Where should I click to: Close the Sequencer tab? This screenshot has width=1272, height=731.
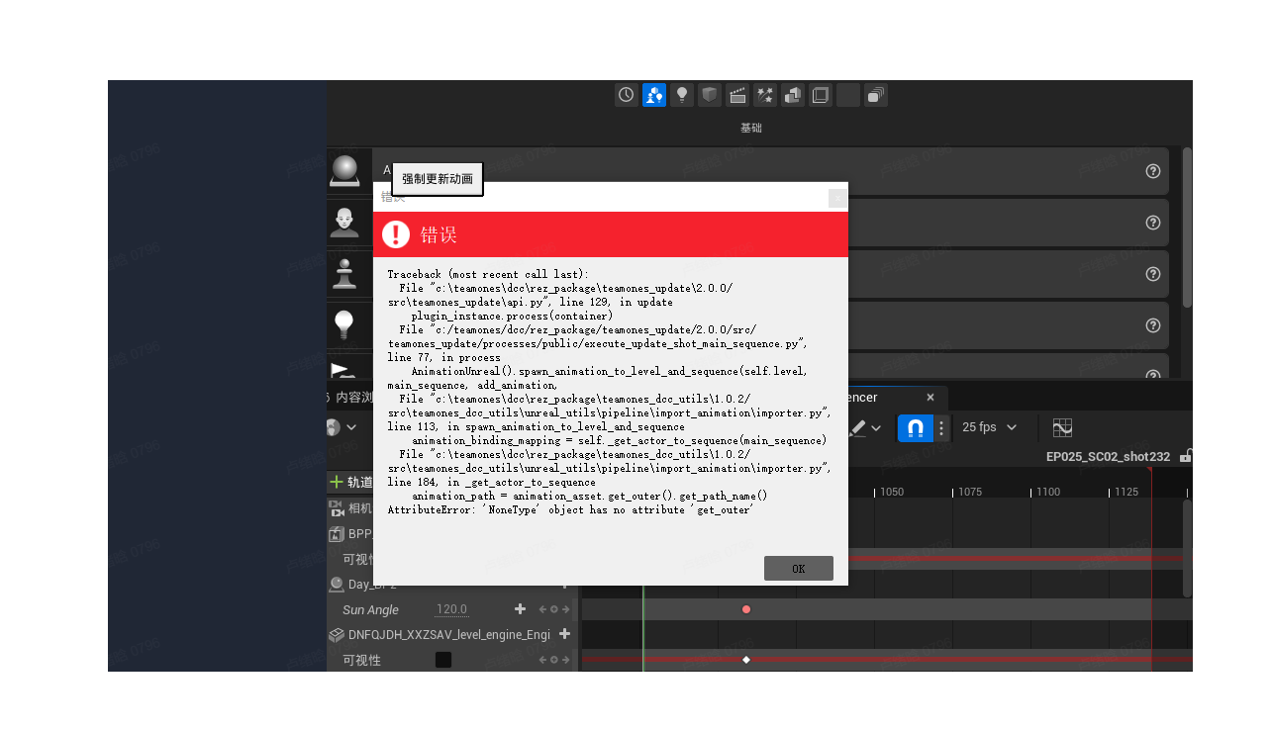click(x=930, y=398)
